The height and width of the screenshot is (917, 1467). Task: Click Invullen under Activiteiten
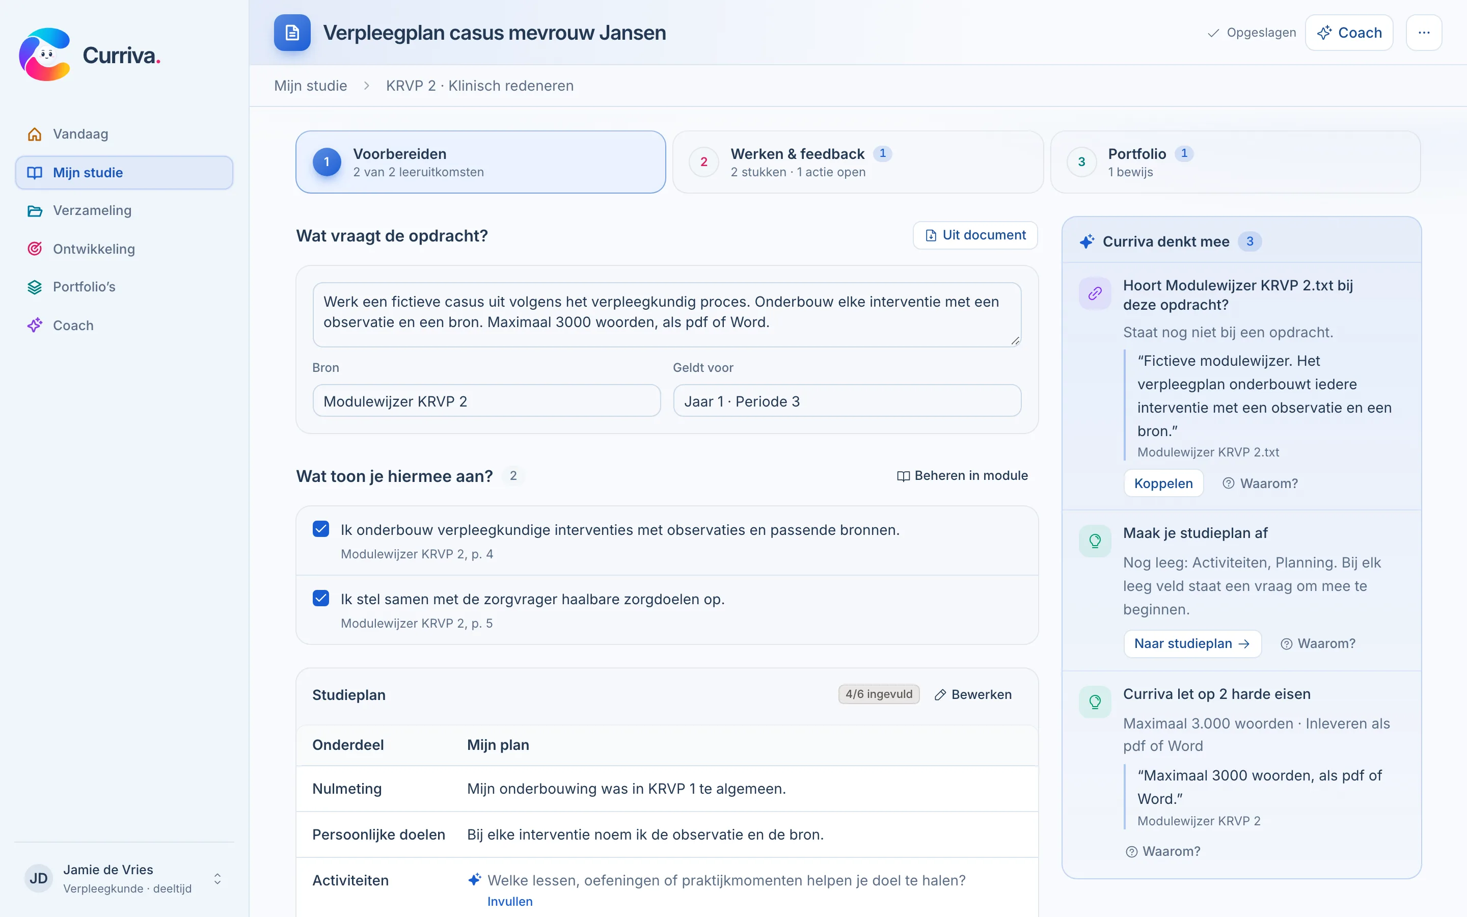(x=510, y=902)
